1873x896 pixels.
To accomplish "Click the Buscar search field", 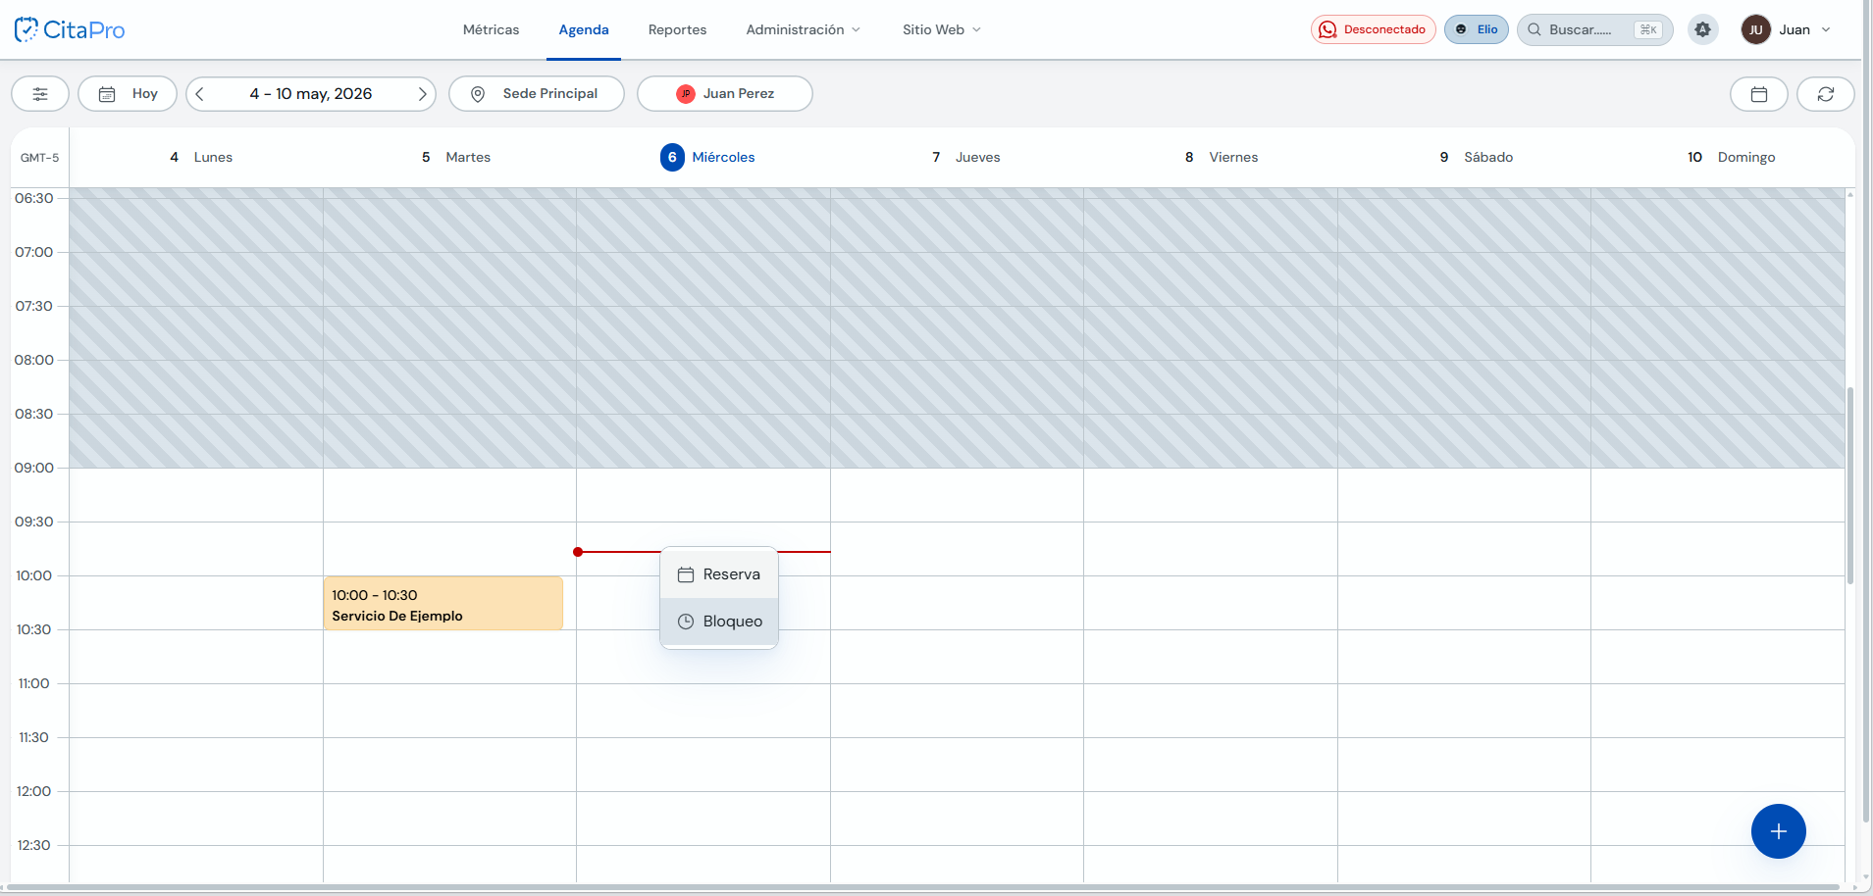I will click(1595, 29).
